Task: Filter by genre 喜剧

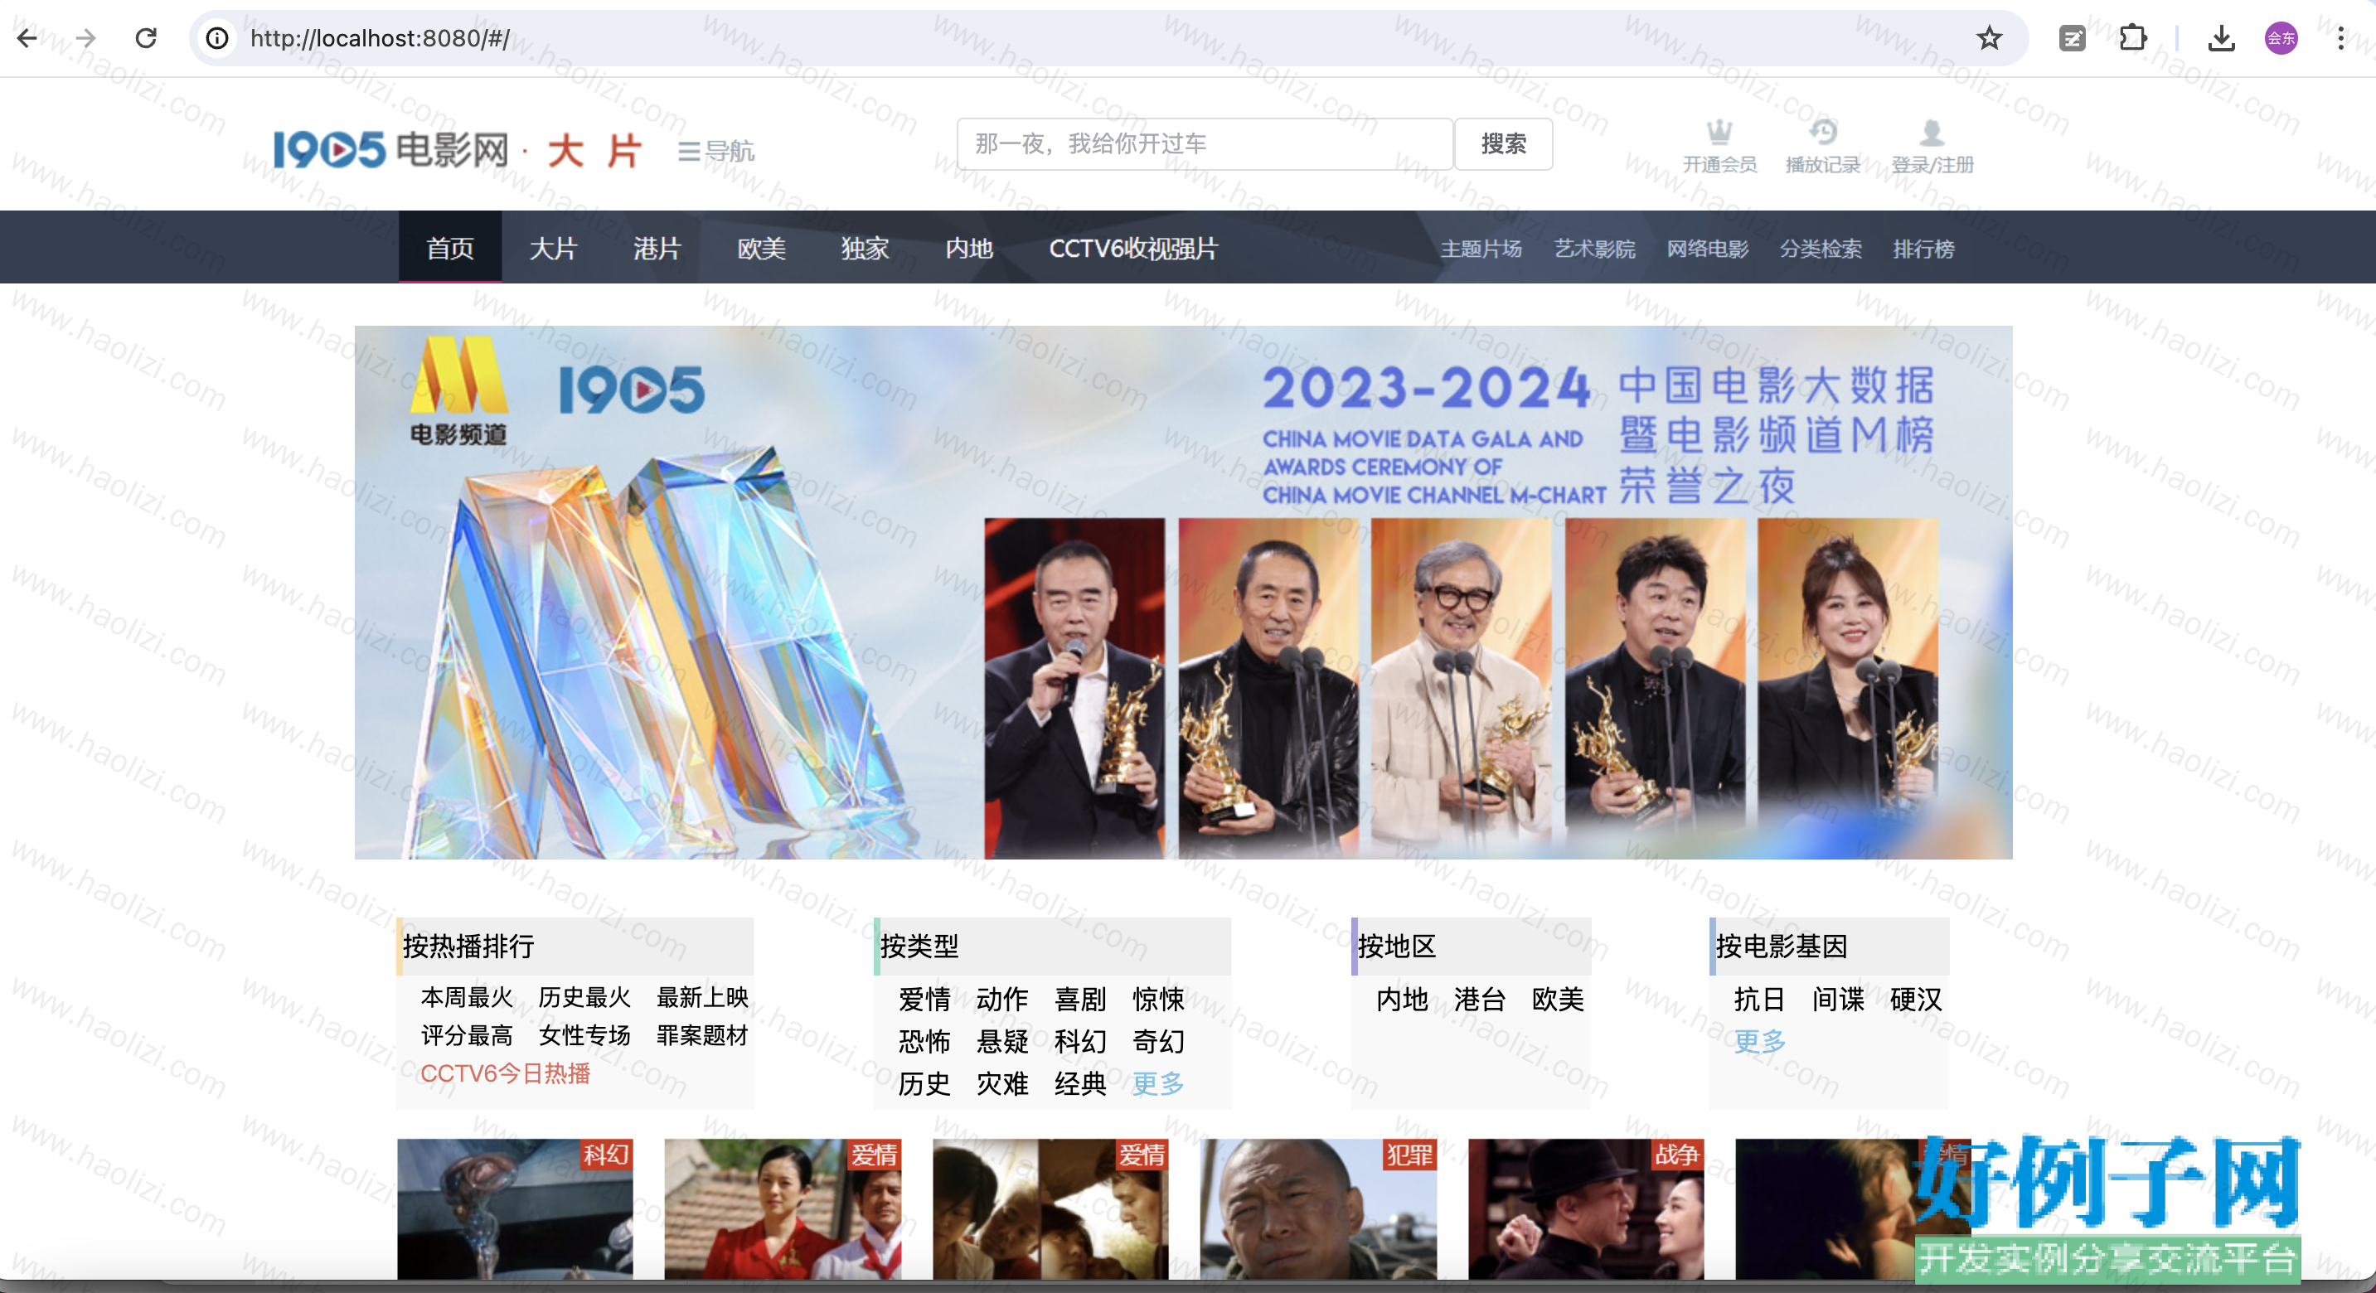Action: coord(1080,999)
